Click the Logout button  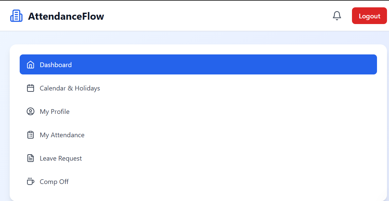[369, 15]
